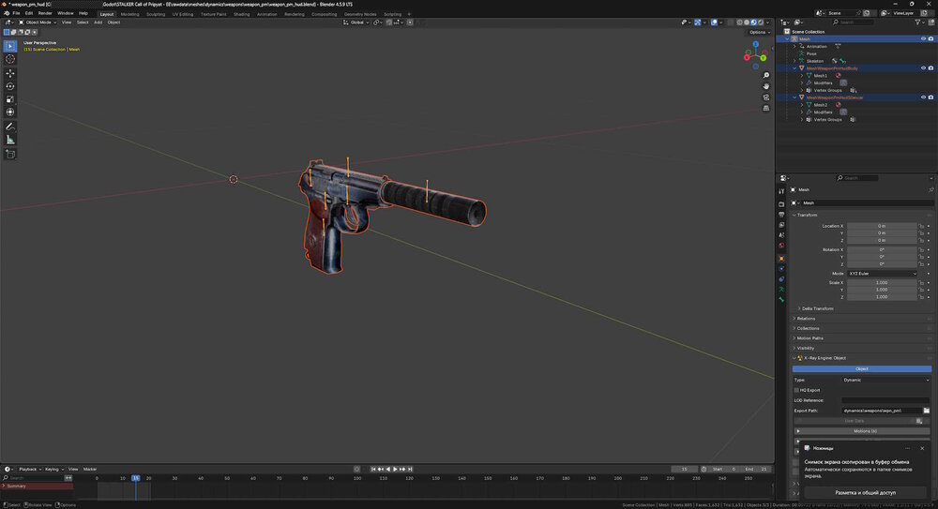The width and height of the screenshot is (938, 509).
Task: Open the View Layer properties tab icon
Action: click(781, 225)
